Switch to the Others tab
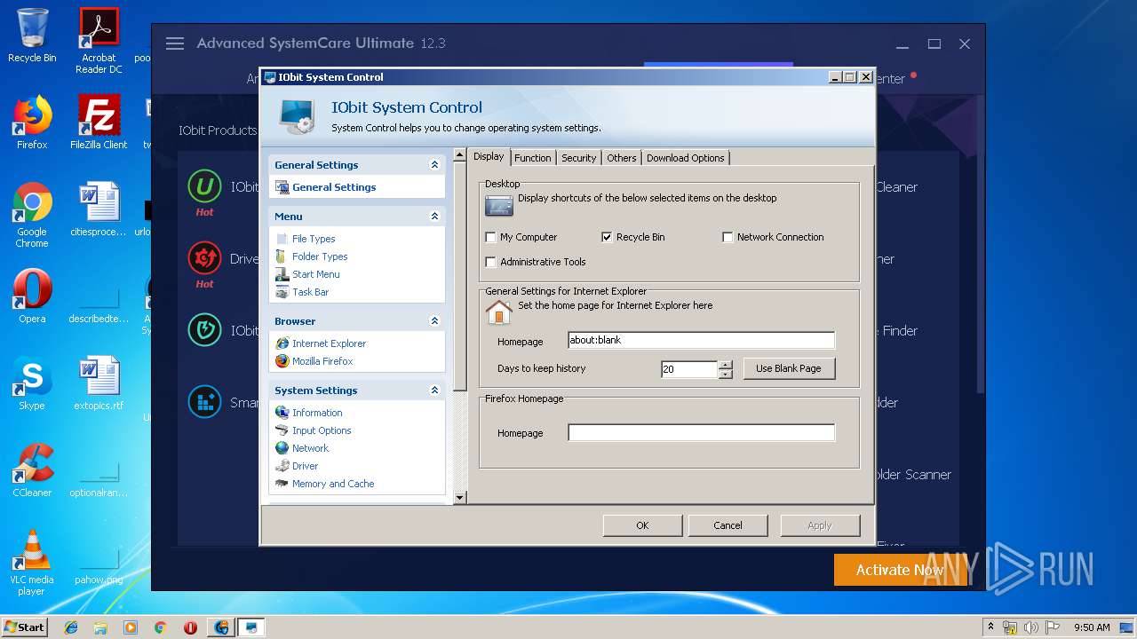This screenshot has width=1137, height=639. (x=622, y=158)
